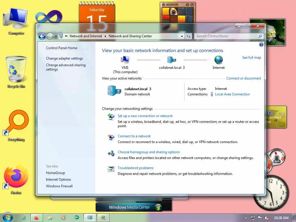Open Windows Media Player on taskbar

coord(63,218)
